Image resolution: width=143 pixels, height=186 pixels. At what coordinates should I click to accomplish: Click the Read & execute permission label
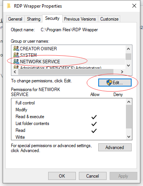tap(30, 117)
